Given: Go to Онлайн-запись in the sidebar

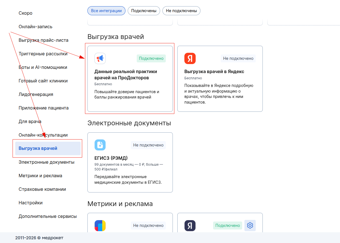Looking at the screenshot, I should [x=36, y=27].
